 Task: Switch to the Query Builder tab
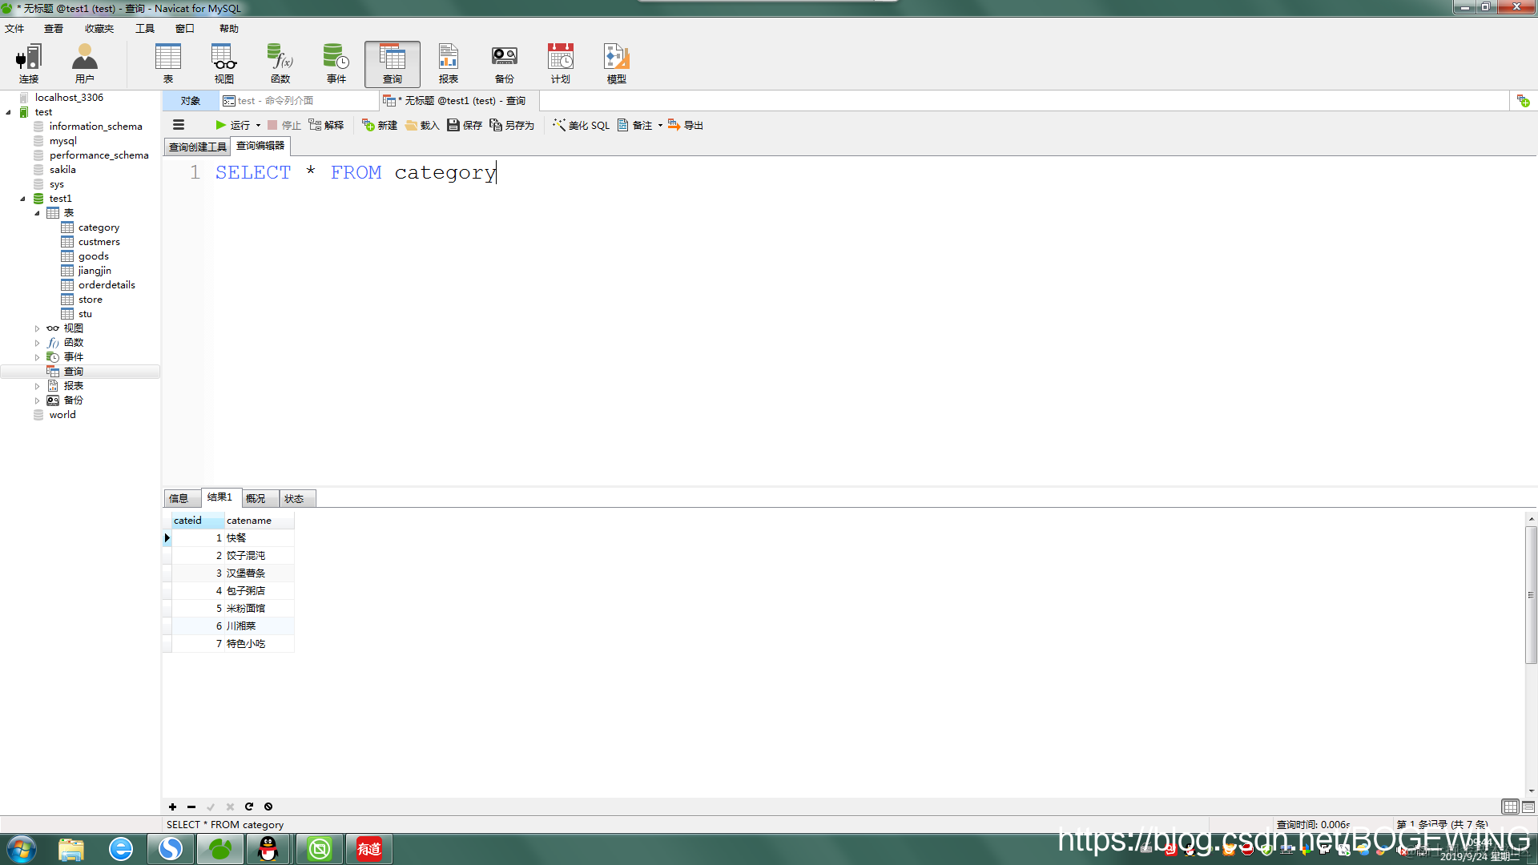(x=197, y=147)
